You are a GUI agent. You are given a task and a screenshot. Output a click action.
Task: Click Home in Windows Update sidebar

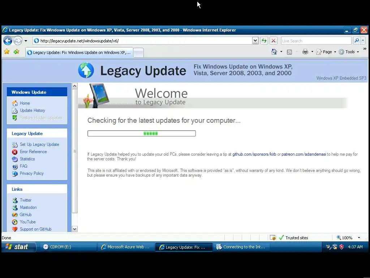25,103
